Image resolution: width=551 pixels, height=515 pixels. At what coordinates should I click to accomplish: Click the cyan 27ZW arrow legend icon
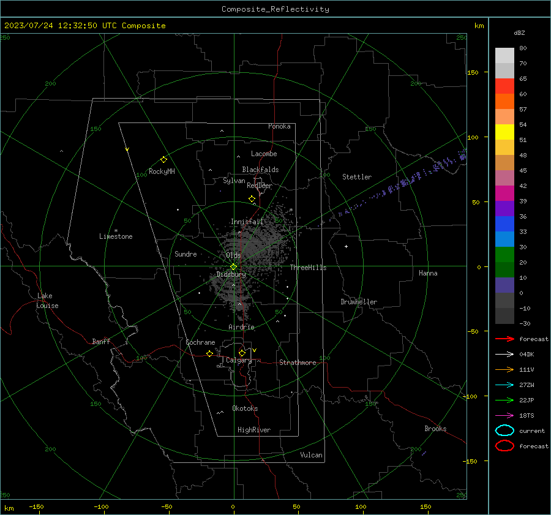coord(504,385)
